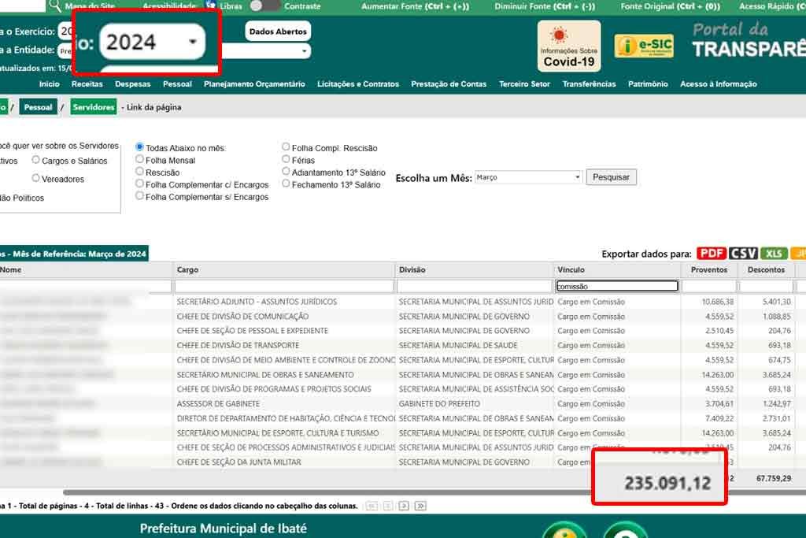Viewport: 806px width, 538px height.
Task: Click the Servidores breadcrumb link
Action: [x=94, y=107]
